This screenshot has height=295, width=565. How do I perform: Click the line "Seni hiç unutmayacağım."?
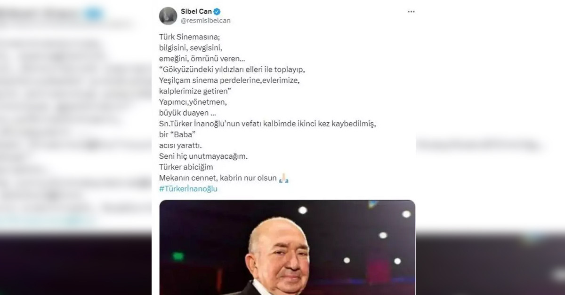point(203,156)
